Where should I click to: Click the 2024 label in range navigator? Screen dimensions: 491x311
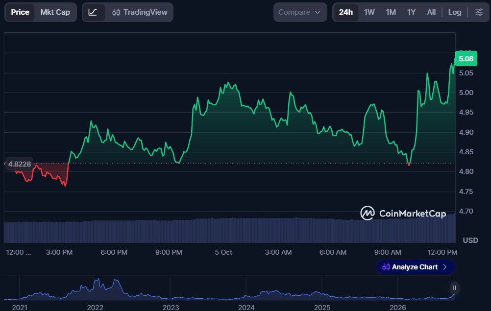click(x=246, y=307)
